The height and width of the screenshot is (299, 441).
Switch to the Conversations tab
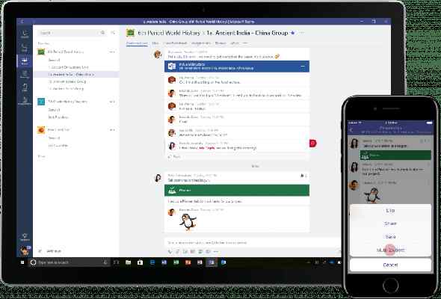click(x=137, y=43)
